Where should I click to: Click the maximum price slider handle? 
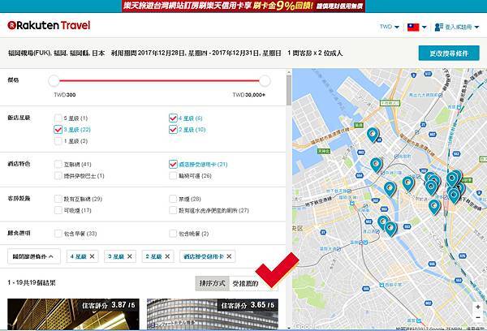click(265, 81)
